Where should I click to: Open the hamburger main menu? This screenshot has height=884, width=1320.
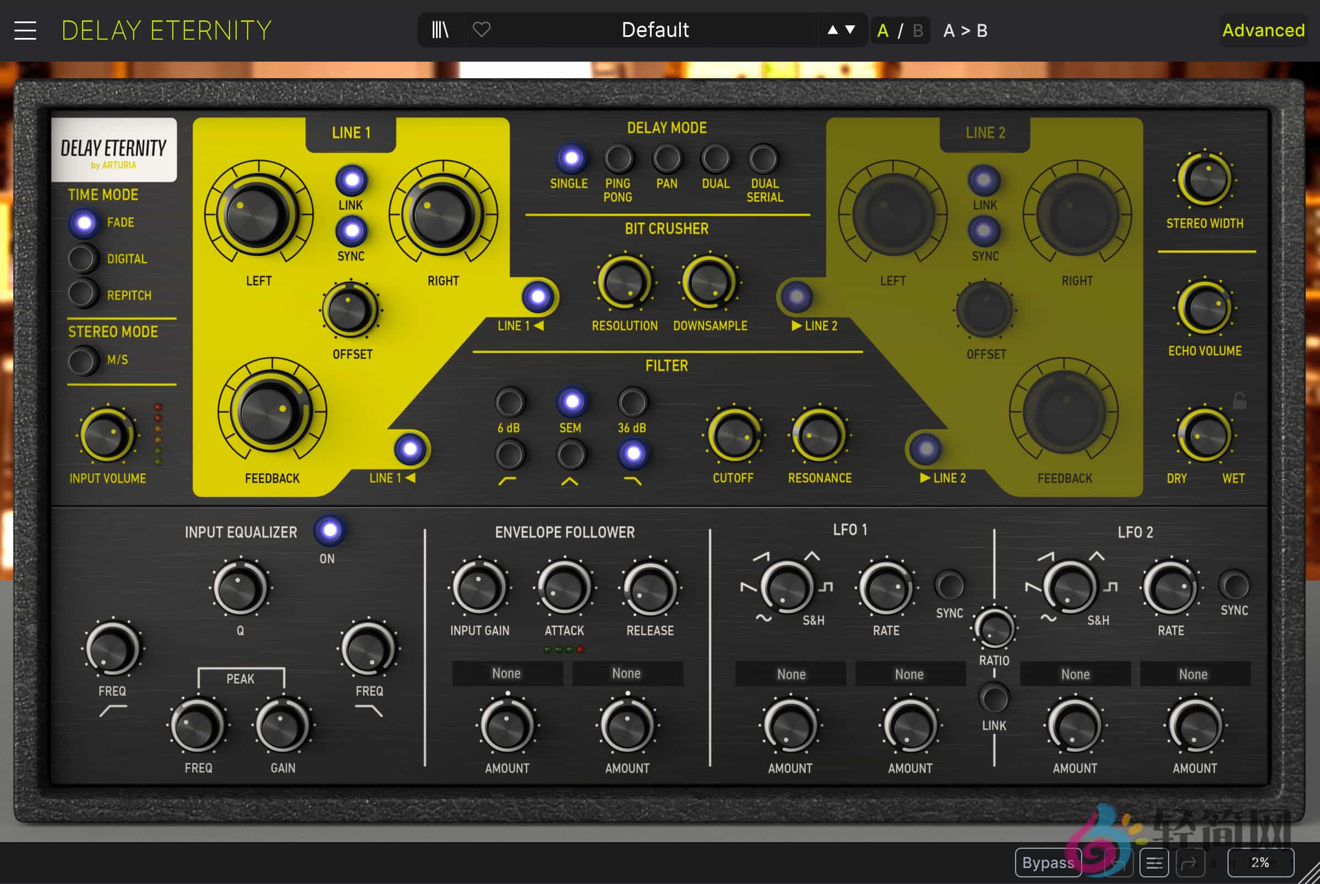click(25, 30)
